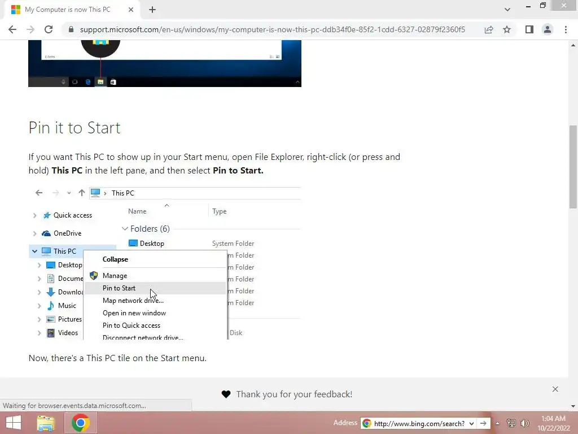
Task: Click the Go arrow next to taskbar Address
Action: (483, 423)
